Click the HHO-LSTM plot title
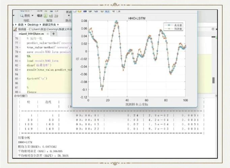Viewport: 230px width, 168px height. [x=137, y=18]
